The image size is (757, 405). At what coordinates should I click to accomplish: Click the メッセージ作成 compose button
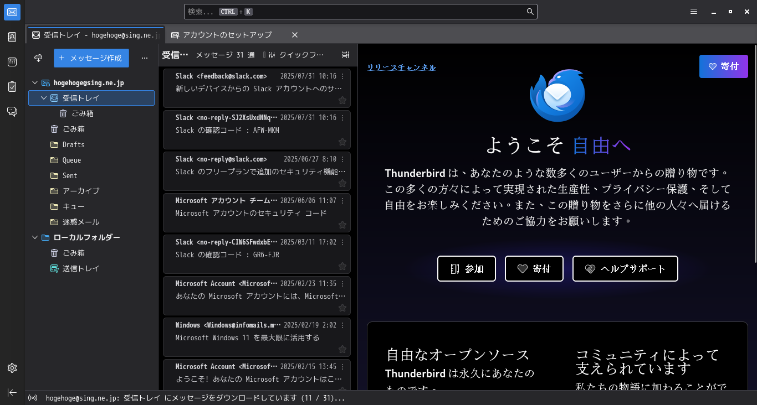tap(91, 58)
